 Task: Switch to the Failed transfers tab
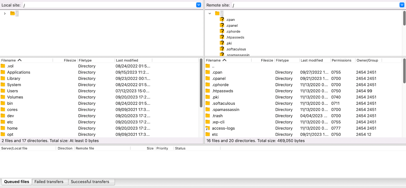pyautogui.click(x=49, y=182)
